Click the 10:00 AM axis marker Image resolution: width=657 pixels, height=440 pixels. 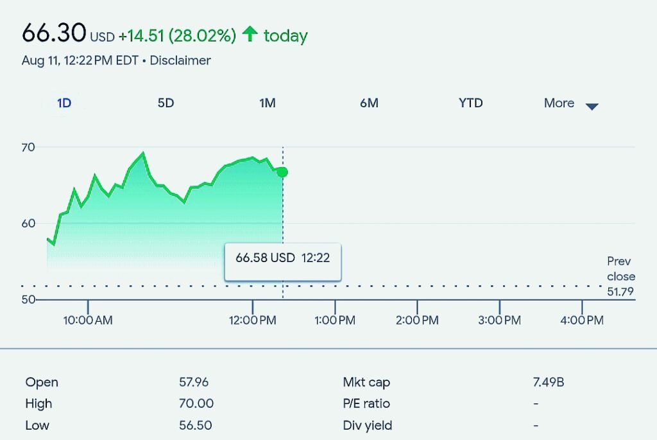(88, 321)
